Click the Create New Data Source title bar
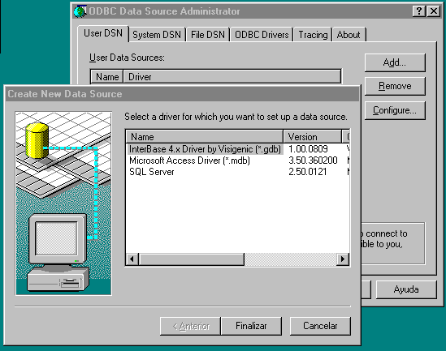 pos(182,94)
